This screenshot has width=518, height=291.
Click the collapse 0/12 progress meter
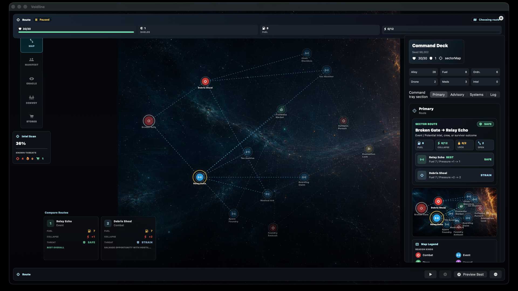442,32
